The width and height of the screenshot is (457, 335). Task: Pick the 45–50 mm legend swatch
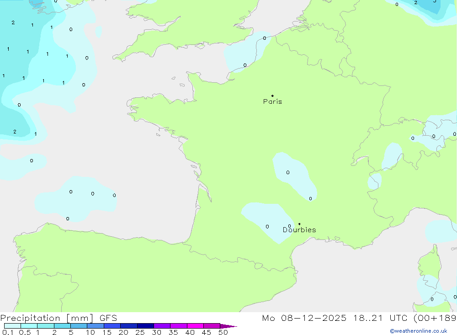[212, 326]
